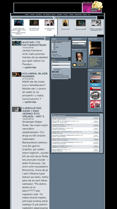Image resolution: width=117 pixels, height=209 pixels.
Task: Click the Blade Runner eye thumbnail
Action: click(81, 23)
